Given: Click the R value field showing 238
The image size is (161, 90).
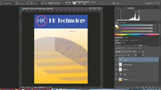Looking at the screenshot, I should 155,26.
